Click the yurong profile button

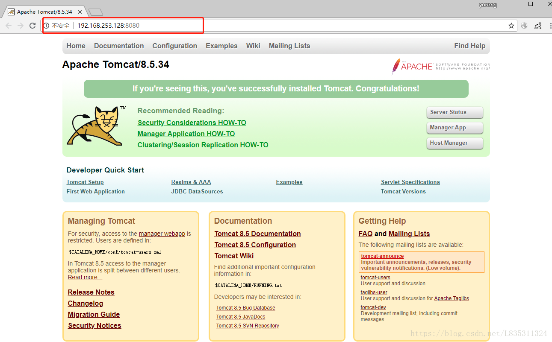(x=488, y=5)
